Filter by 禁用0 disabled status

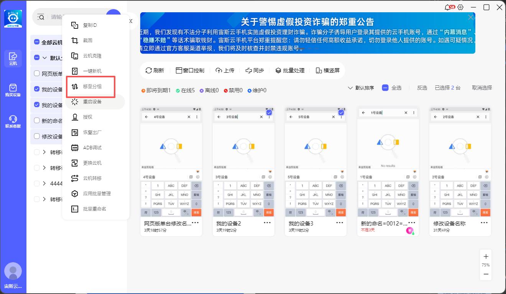(233, 90)
